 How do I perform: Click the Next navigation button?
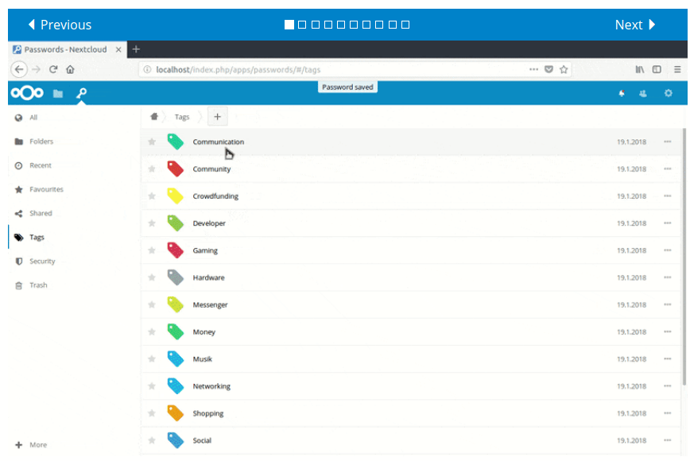pos(634,25)
